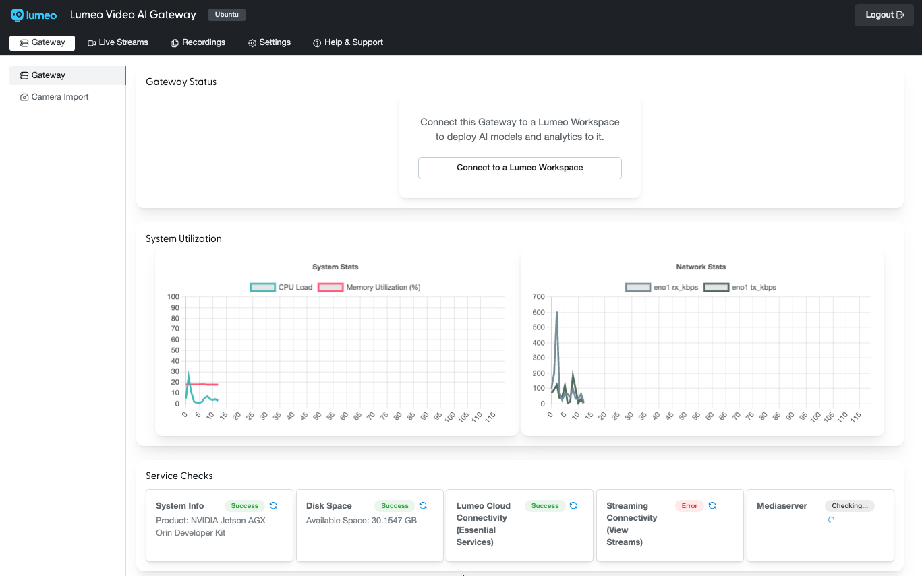Viewport: 922px width, 576px height.
Task: Click the Gateway Status heading
Action: click(181, 82)
